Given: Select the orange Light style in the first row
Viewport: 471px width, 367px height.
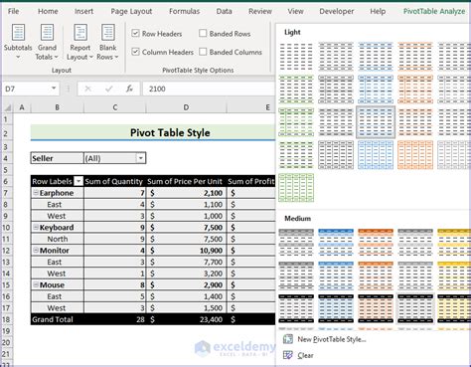Looking at the screenshot, I should [x=415, y=57].
